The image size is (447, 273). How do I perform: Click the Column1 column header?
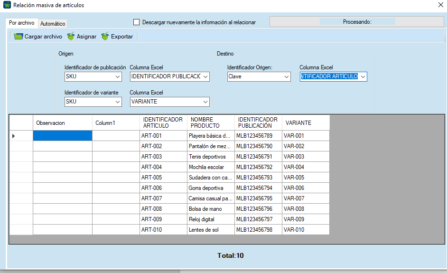click(x=116, y=123)
